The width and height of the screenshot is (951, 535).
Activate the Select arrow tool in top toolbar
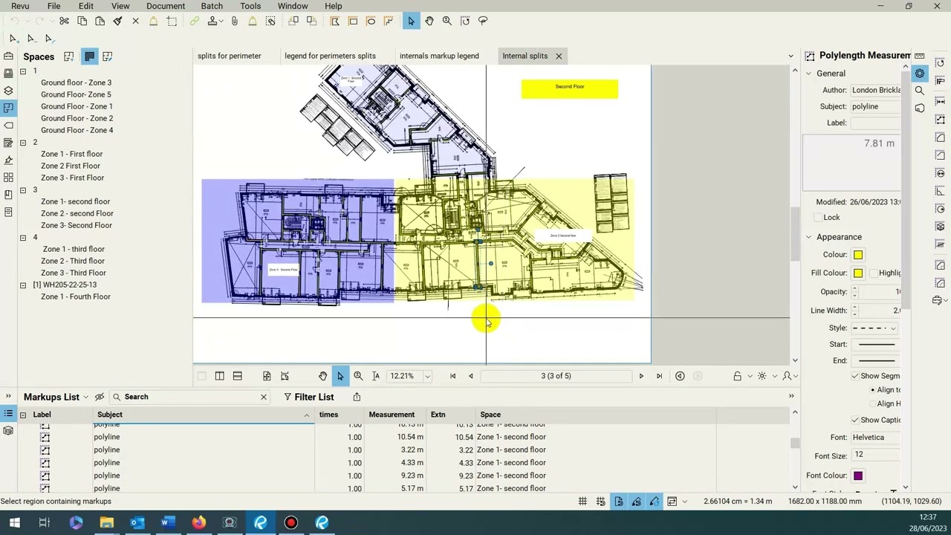(x=411, y=22)
